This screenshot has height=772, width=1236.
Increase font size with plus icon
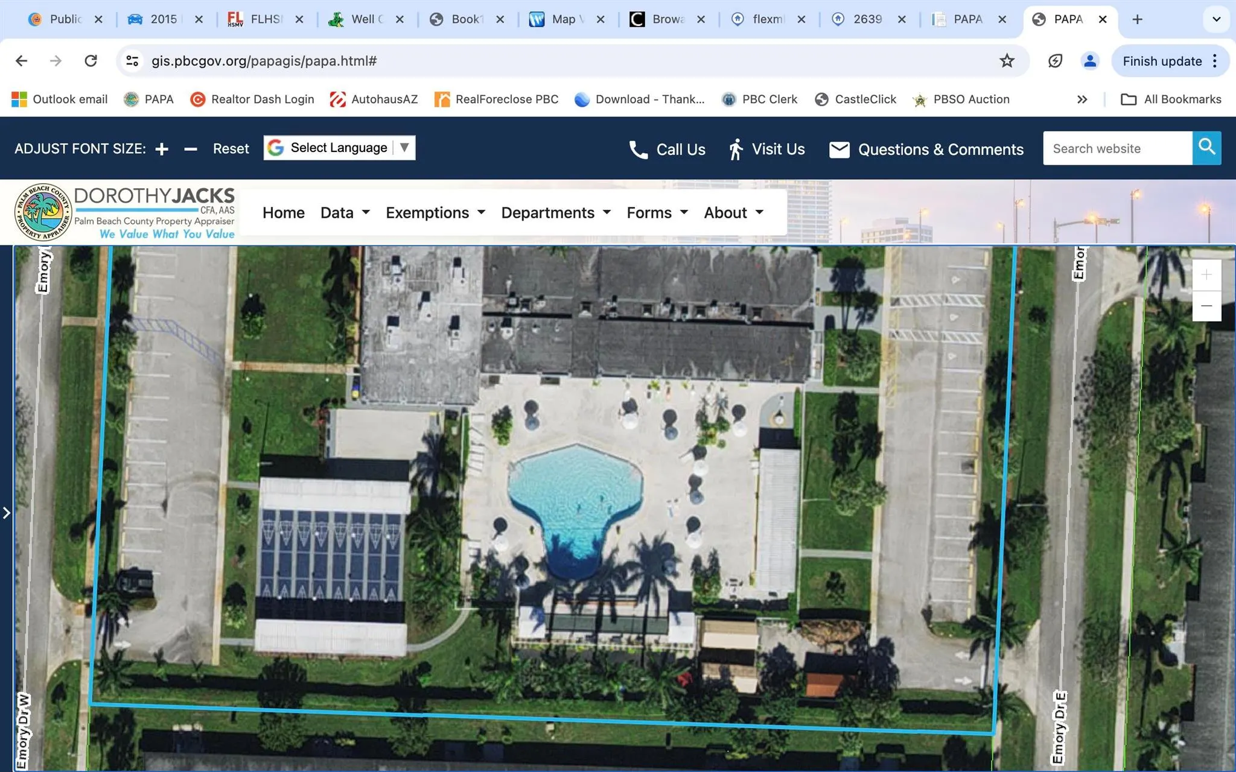(162, 149)
